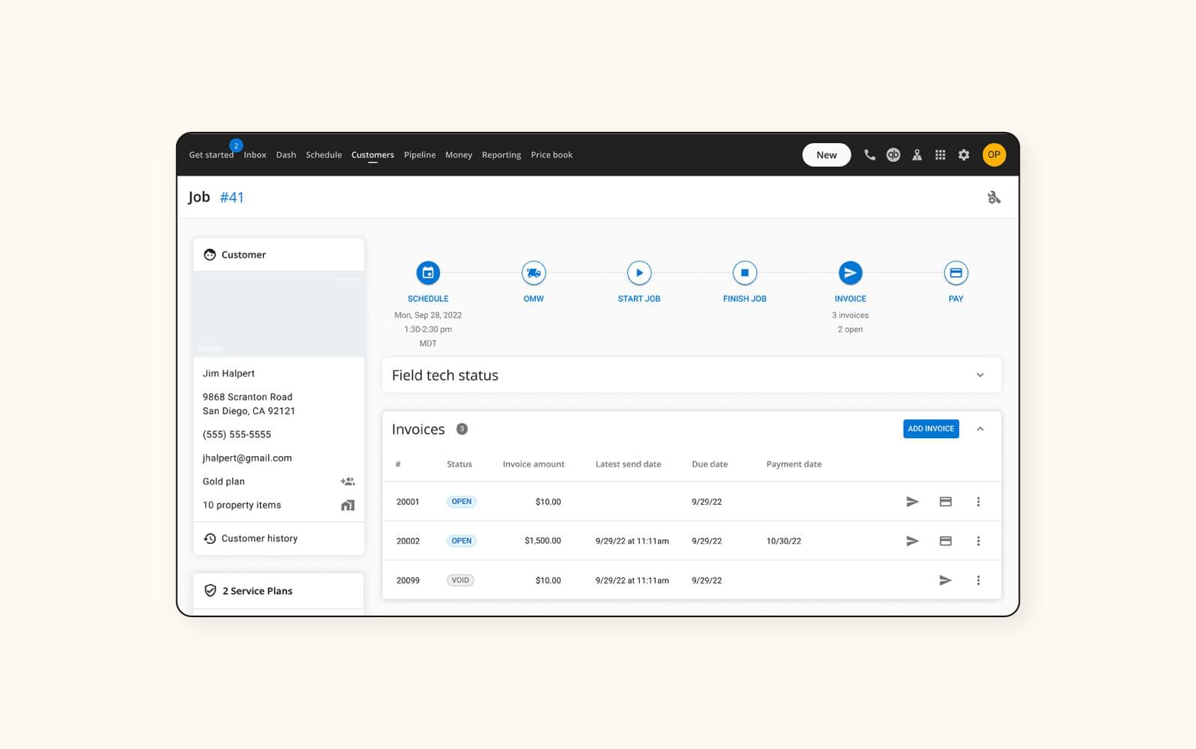Click the Customer history link
The image size is (1196, 749).
point(259,539)
